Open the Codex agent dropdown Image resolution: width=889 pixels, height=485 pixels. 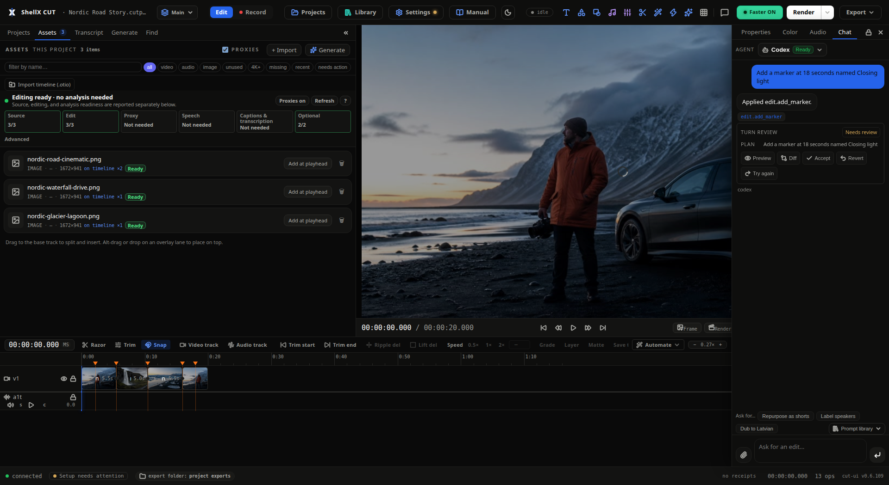point(792,50)
